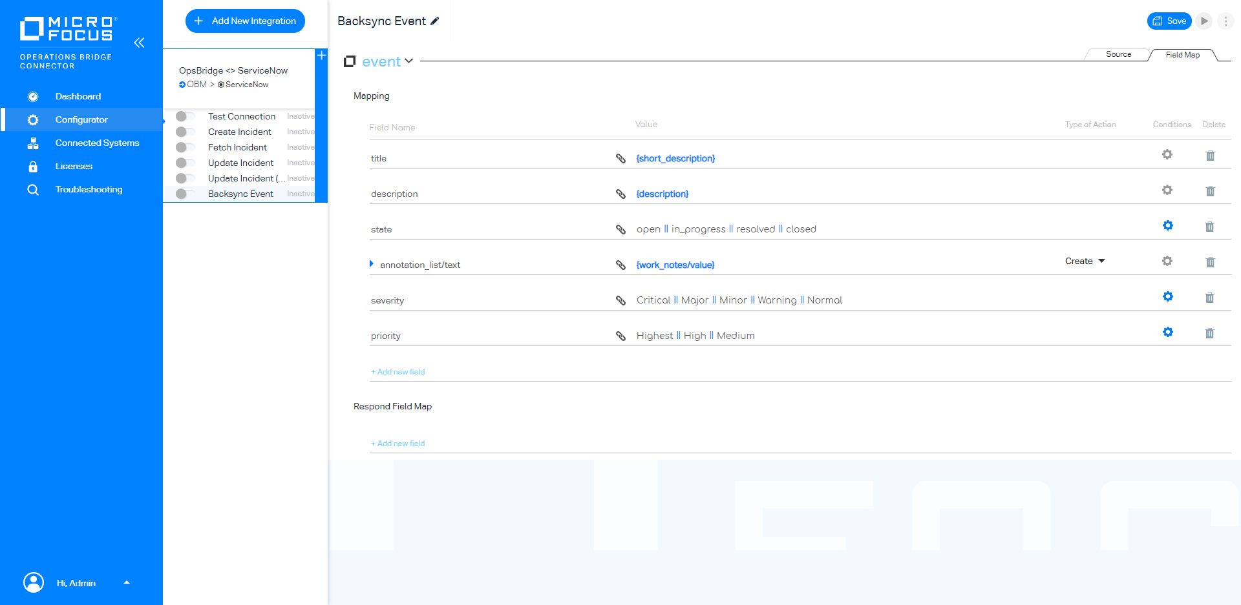Open the three-dot more options menu
The width and height of the screenshot is (1241, 605).
tap(1225, 21)
